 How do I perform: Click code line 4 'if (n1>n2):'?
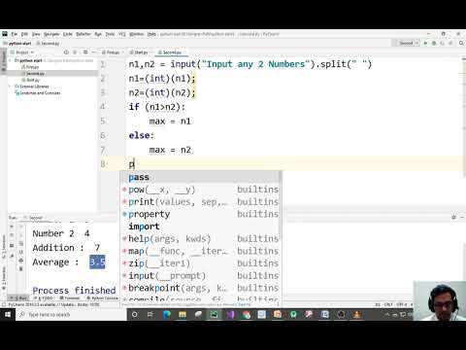pyautogui.click(x=156, y=107)
